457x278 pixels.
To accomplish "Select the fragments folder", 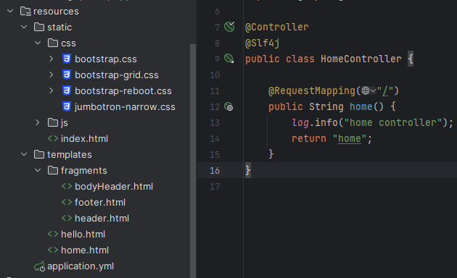I will (84, 170).
